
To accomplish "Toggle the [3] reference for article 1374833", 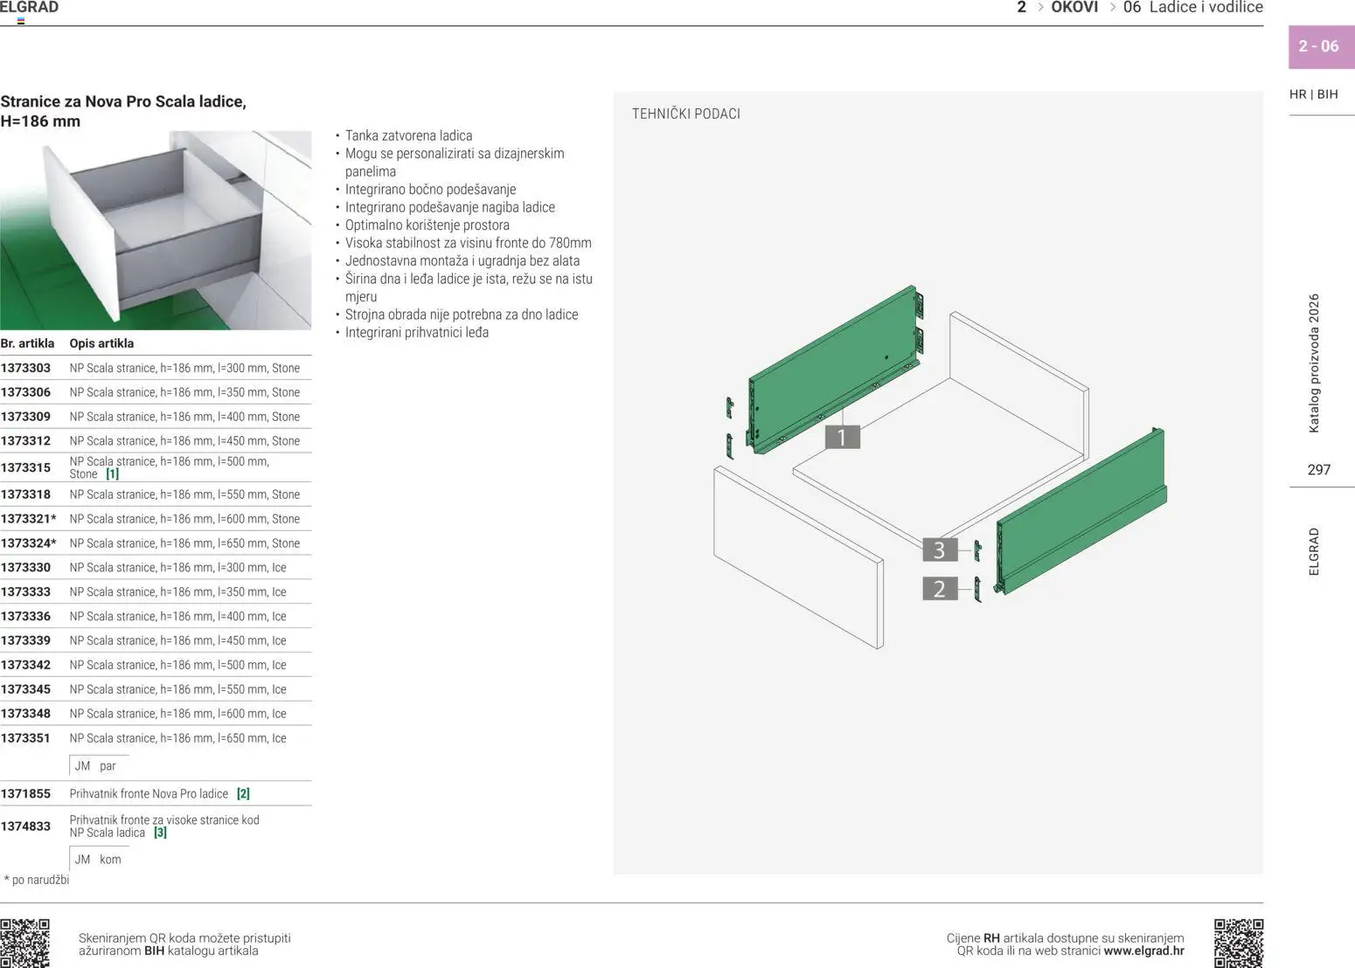I will (160, 833).
